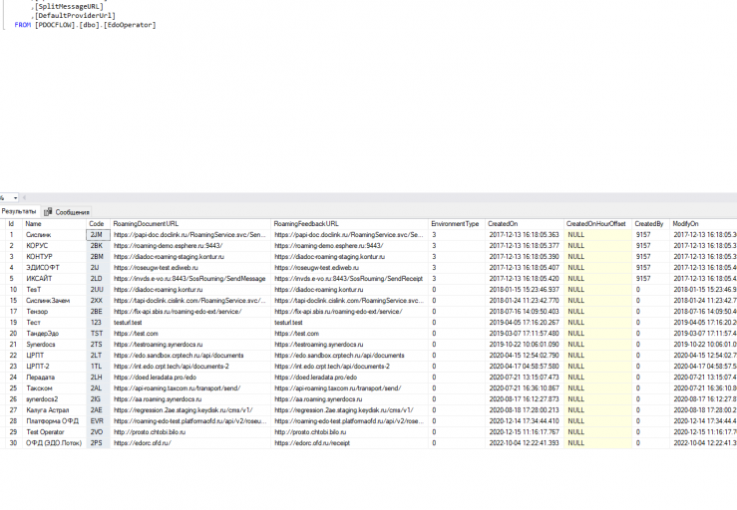The height and width of the screenshot is (510, 737).
Task: Select CreatedOn cell 2018-07-16 14:09:50.403
Action: [x=525, y=312]
